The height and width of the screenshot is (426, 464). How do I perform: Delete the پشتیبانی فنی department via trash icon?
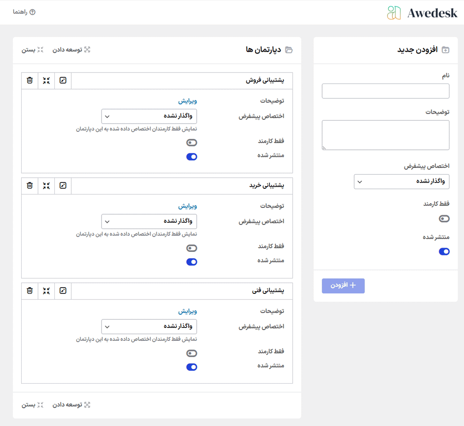[x=30, y=291]
